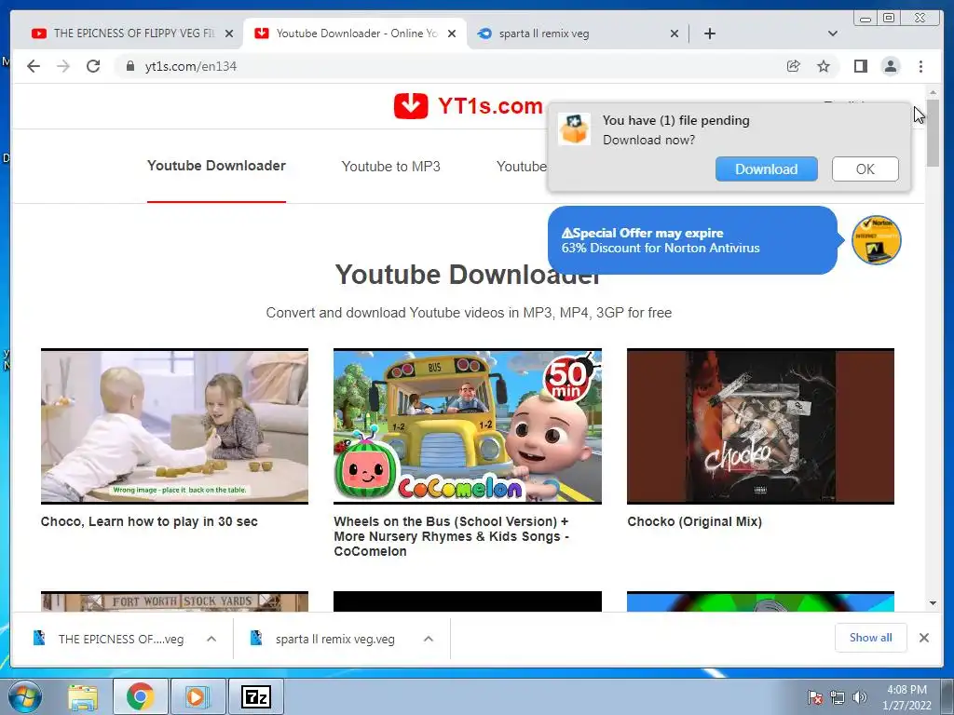This screenshot has height=715, width=954.
Task: Close the downloads bar
Action: click(923, 638)
